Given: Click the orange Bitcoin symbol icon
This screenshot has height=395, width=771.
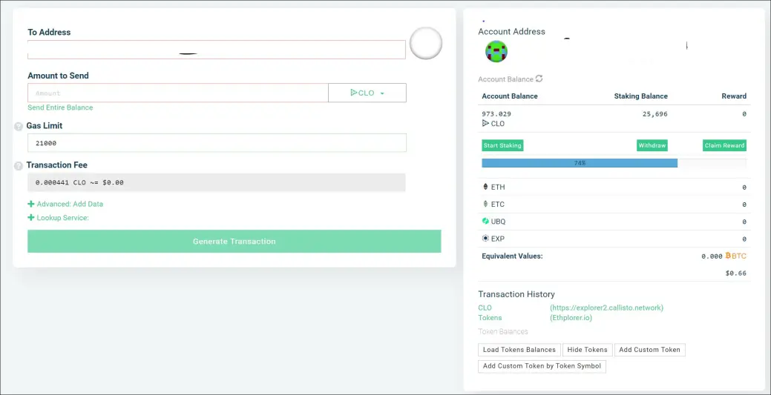Looking at the screenshot, I should (x=728, y=256).
